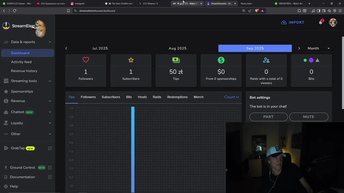Viewport: 344px width, 193px height.
Task: Click the IMPORT cloud button
Action: pyautogui.click(x=293, y=23)
